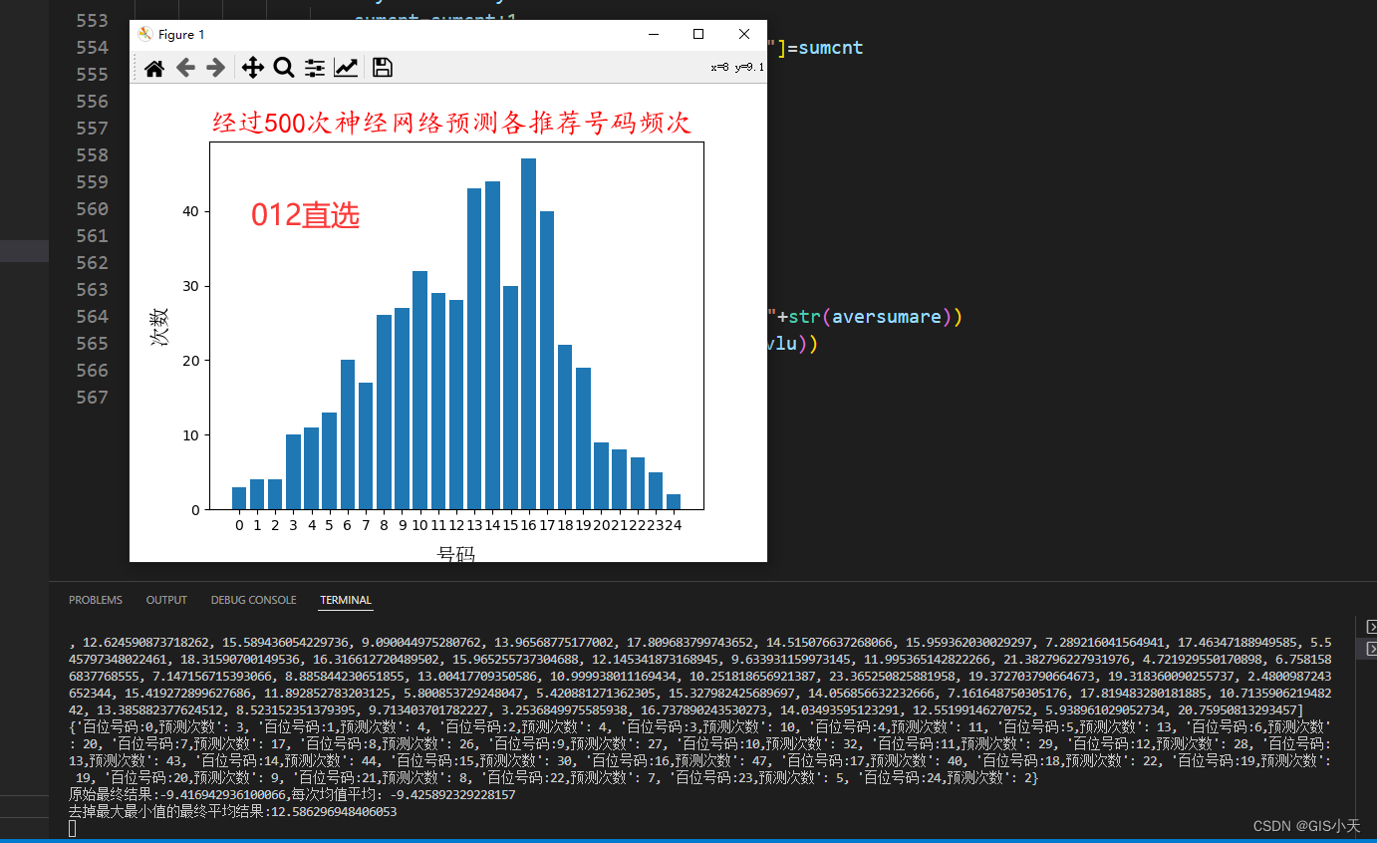Viewport: 1377px width, 843px height.
Task: Select the Zoom to rectangle magnifier tool
Action: (x=284, y=68)
